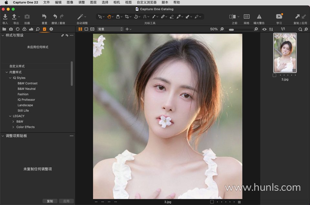Screen dimensions: 310x205
Task: Toggle the browser eye visibility icon
Action: pyautogui.click(x=264, y=29)
